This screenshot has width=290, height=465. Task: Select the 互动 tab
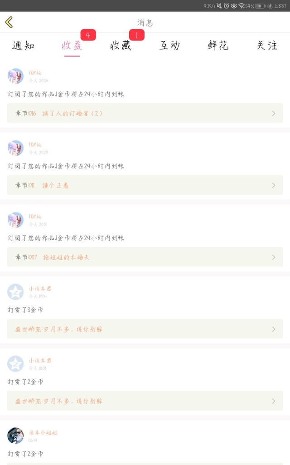169,45
